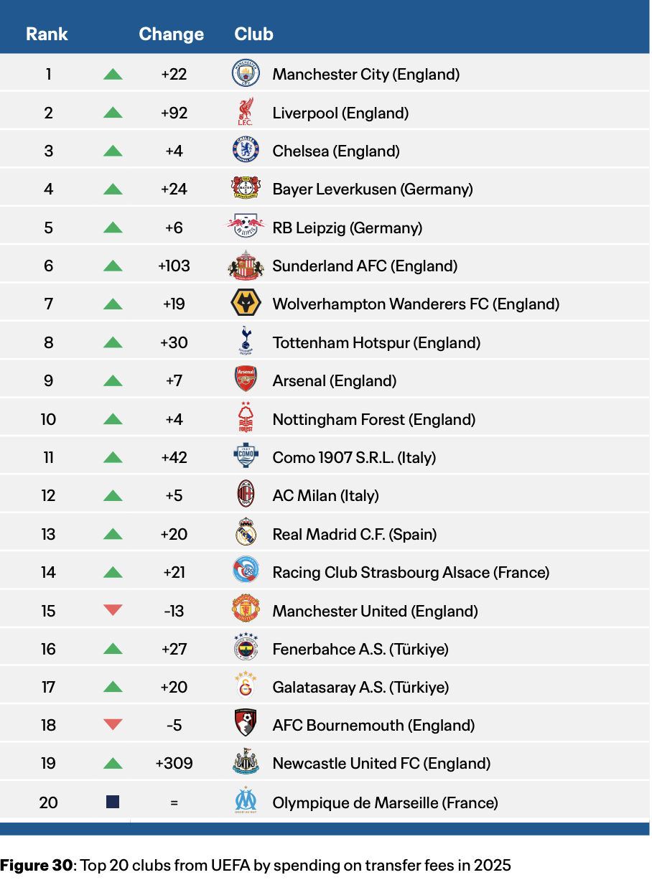Click the RB Leipzig bull logo
The height and width of the screenshot is (880, 652).
pos(246,228)
